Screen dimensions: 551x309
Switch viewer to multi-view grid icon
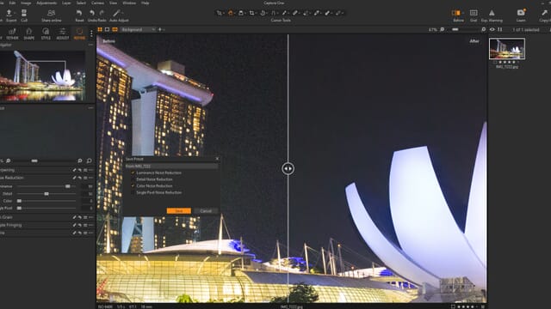point(100,30)
